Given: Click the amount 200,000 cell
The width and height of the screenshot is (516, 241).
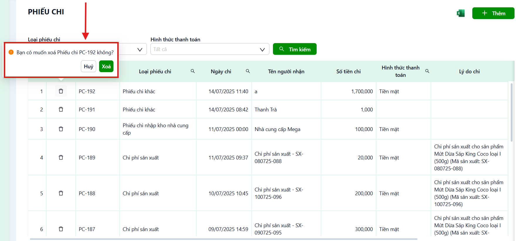Looking at the screenshot, I should tap(348, 193).
